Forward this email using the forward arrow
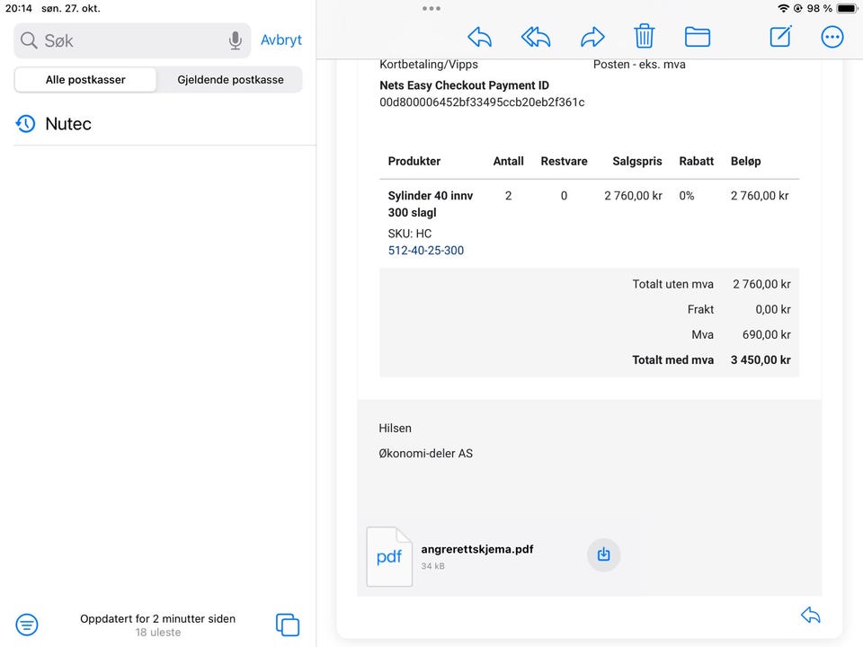This screenshot has width=863, height=647. click(x=592, y=37)
